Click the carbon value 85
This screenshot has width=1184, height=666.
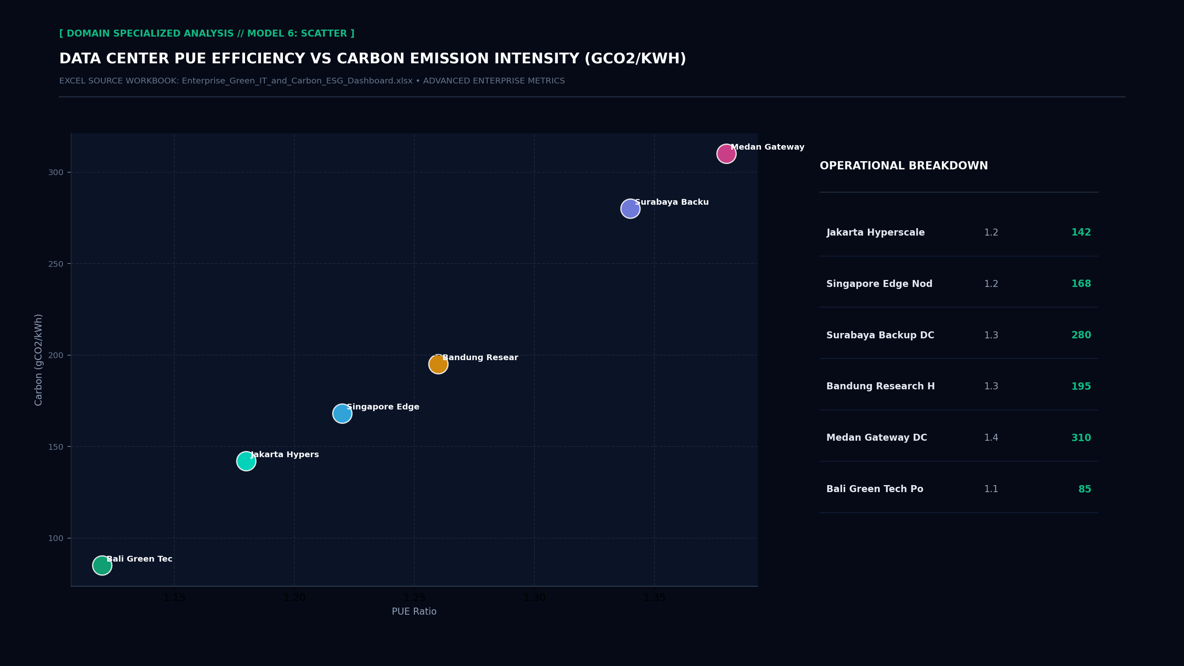tap(1085, 490)
